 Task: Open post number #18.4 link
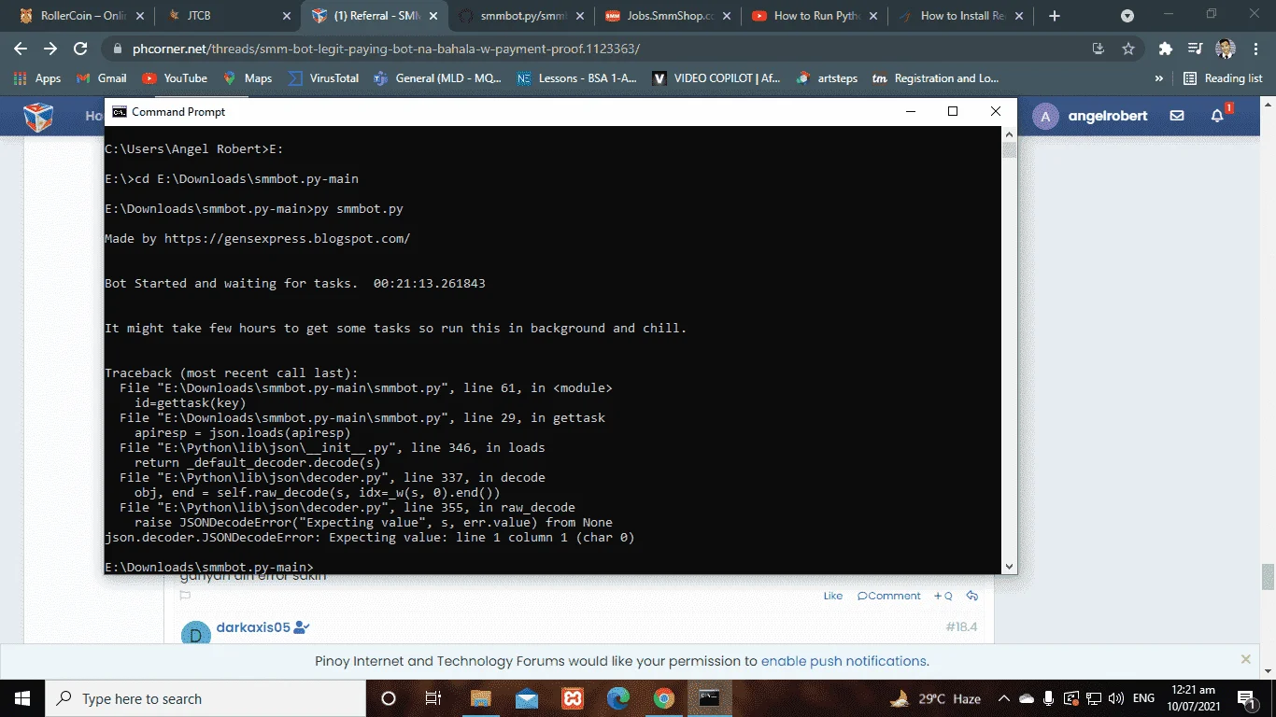tap(961, 626)
